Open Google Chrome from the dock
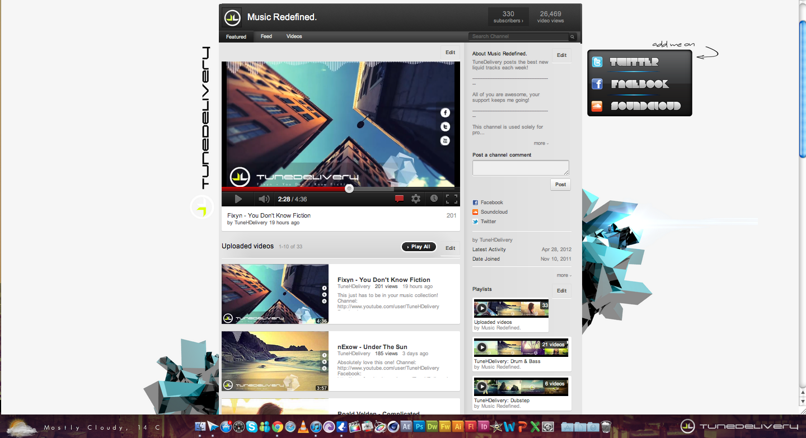The height and width of the screenshot is (438, 806). tap(278, 427)
